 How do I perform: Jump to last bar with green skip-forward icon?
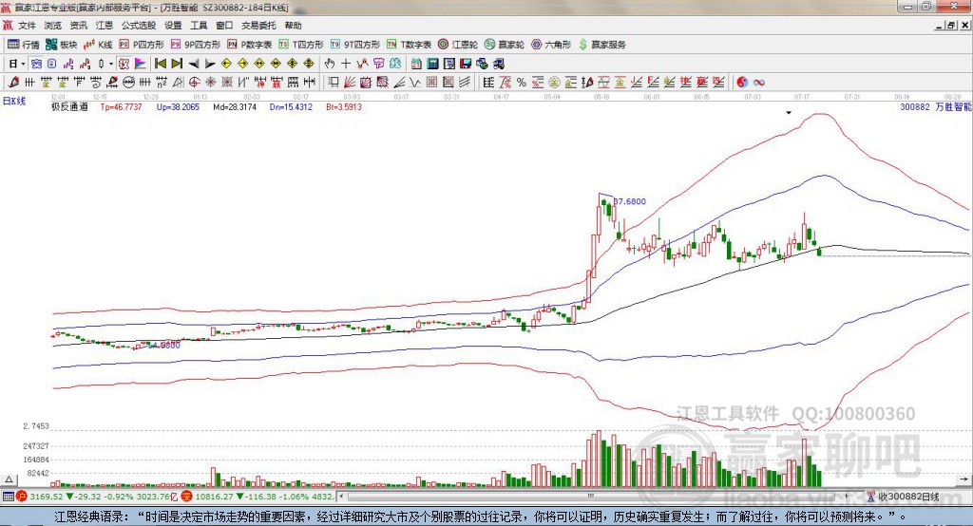(x=177, y=64)
